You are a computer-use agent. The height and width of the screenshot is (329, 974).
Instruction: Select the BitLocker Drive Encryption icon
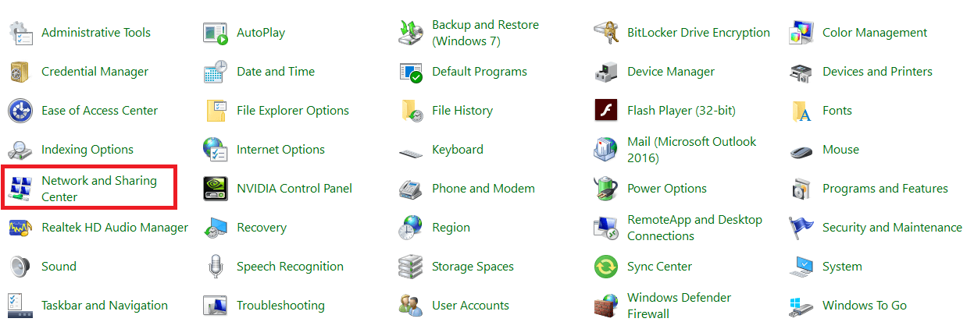click(606, 33)
